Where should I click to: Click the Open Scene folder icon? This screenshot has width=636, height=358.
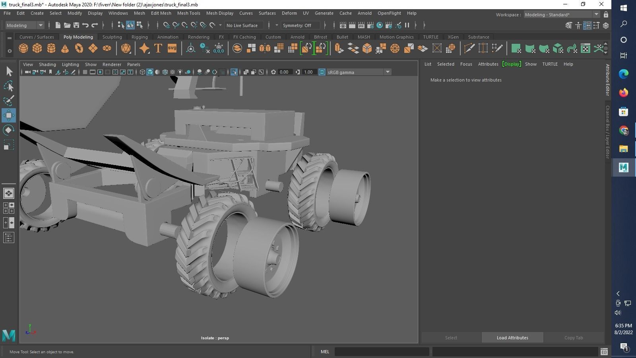point(67,25)
